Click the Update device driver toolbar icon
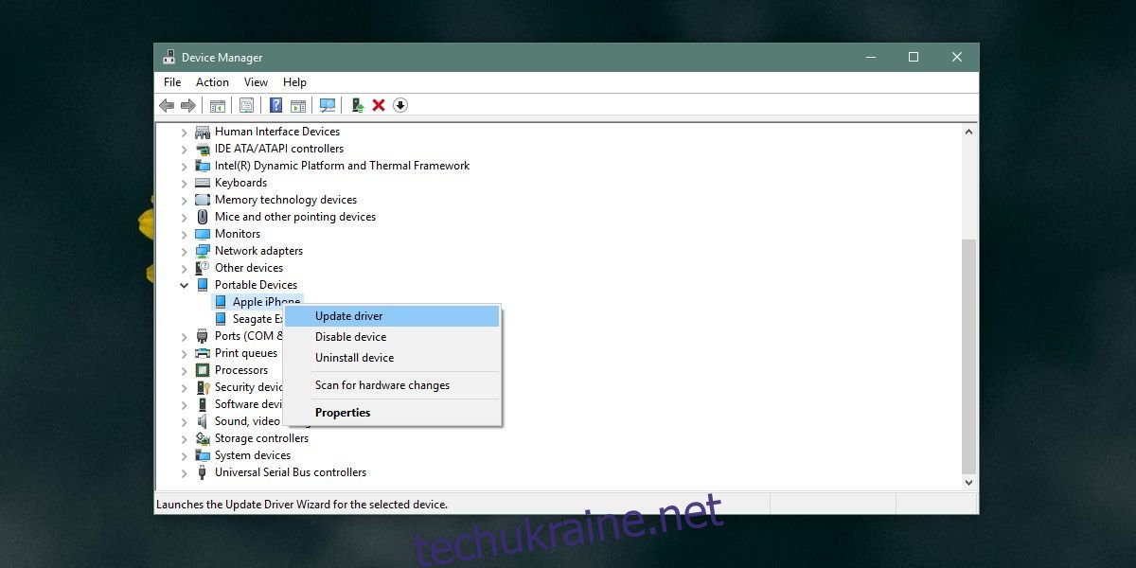Screen dimensions: 1136x568 (357, 105)
